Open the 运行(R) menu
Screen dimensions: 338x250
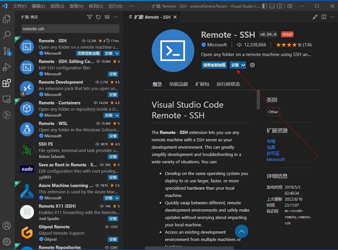point(115,6)
